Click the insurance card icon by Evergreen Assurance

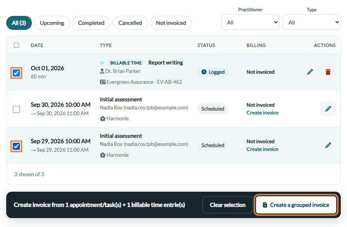click(x=103, y=82)
